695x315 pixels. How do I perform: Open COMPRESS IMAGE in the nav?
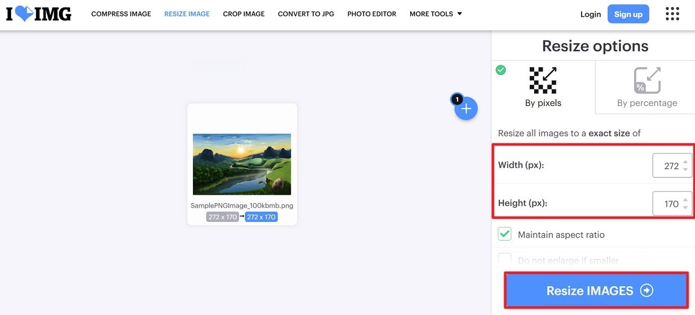tap(121, 14)
